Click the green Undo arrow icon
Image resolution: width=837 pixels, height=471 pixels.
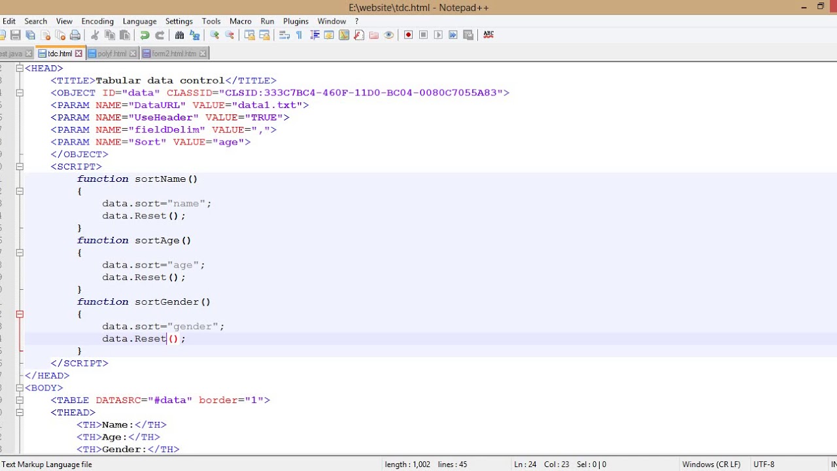pyautogui.click(x=145, y=35)
